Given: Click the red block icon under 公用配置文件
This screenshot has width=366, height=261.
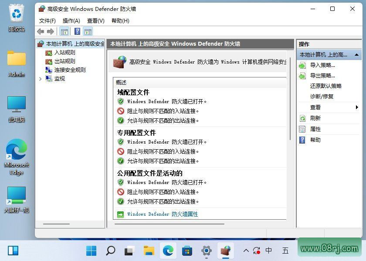Looking at the screenshot, I should point(121,192).
